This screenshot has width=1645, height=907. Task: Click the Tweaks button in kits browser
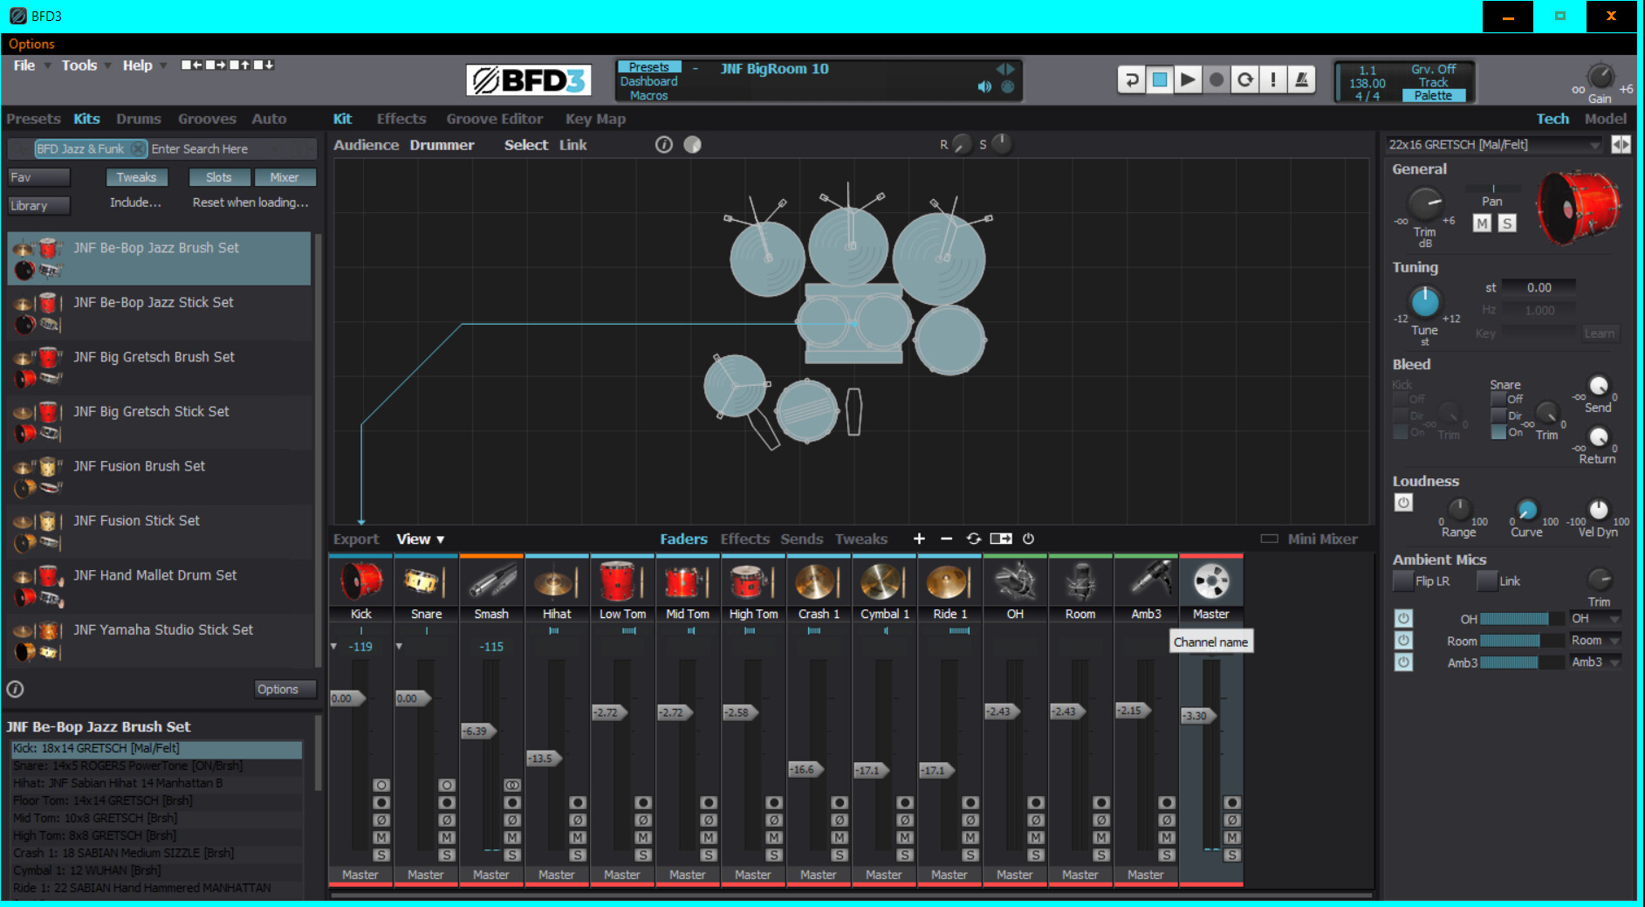tap(136, 177)
